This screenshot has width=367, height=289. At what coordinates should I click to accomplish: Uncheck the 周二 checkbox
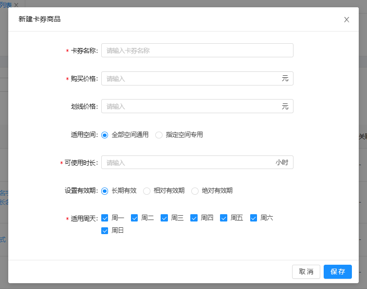point(134,218)
